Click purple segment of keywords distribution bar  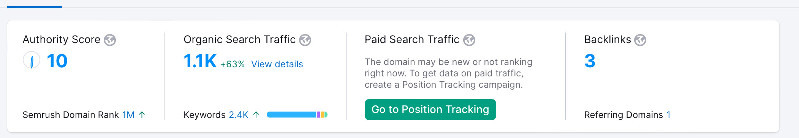(318, 115)
